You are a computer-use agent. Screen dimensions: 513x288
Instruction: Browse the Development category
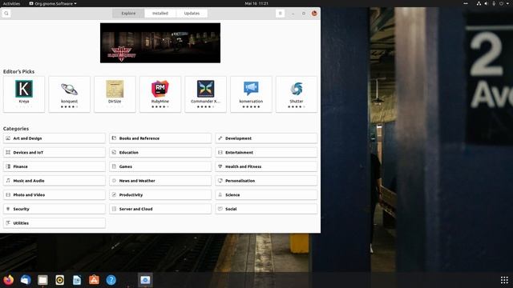(x=266, y=138)
